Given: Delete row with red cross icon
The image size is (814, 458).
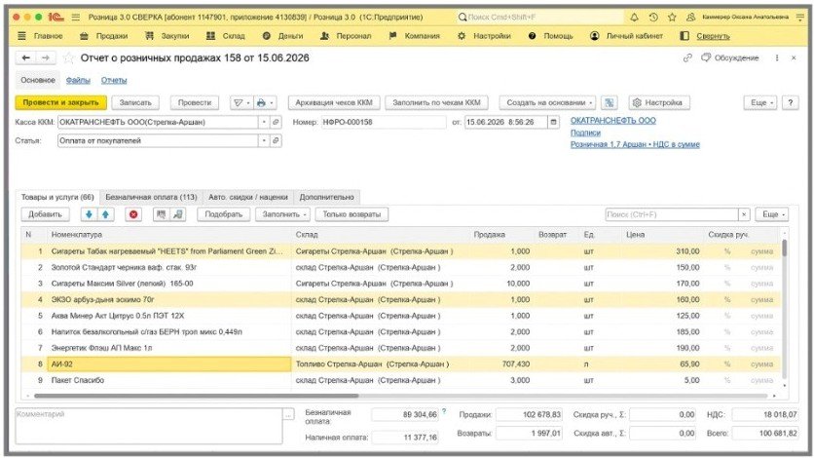Looking at the screenshot, I should (x=133, y=214).
